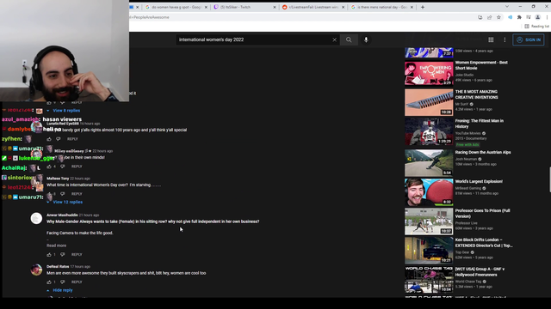Close the 'mens national day' tab
The height and width of the screenshot is (309, 551).
(x=412, y=7)
